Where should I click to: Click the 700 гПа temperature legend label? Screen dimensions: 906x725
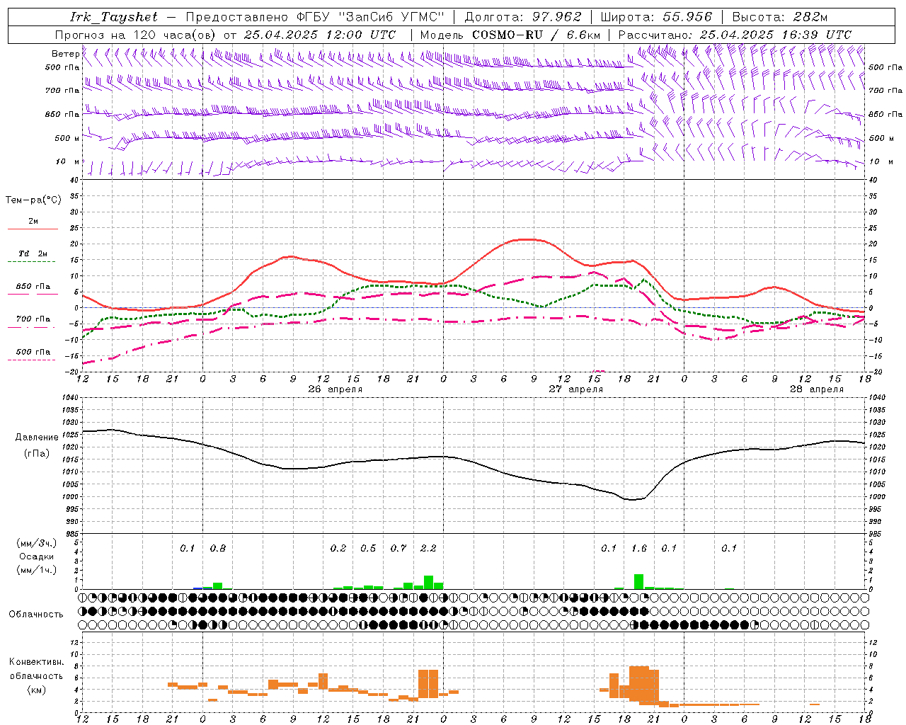click(33, 319)
